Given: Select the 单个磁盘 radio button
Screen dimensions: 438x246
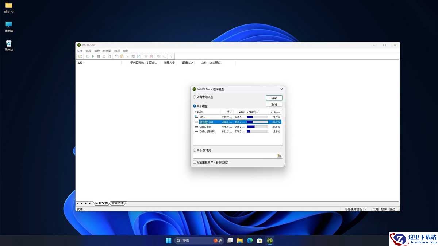Looking at the screenshot, I should point(195,106).
